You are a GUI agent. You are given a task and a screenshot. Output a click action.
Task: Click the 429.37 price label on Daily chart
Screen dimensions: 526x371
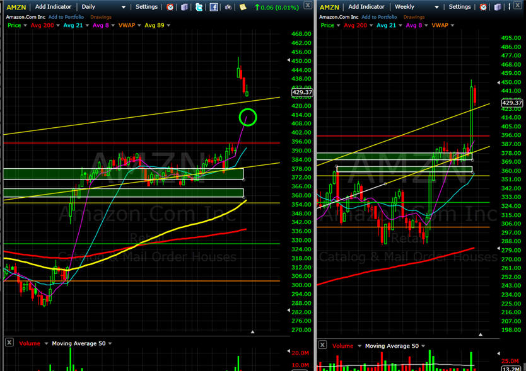[302, 92]
